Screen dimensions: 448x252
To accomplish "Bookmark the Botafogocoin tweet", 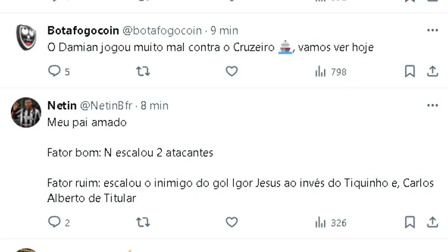I will tap(410, 71).
